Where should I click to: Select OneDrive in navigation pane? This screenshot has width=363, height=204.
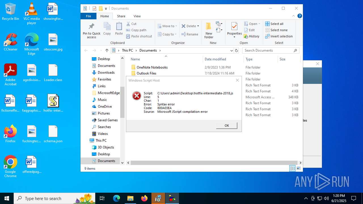point(105,107)
